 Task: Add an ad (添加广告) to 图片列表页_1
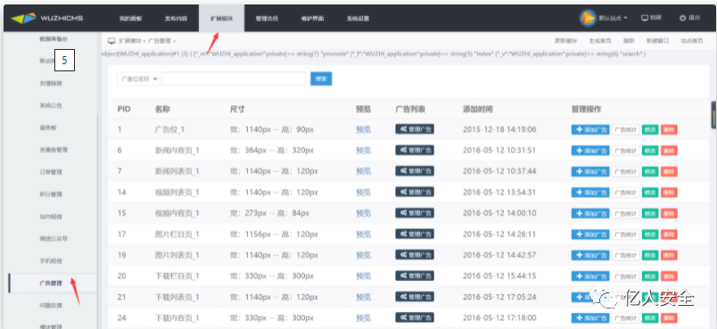[x=590, y=255]
